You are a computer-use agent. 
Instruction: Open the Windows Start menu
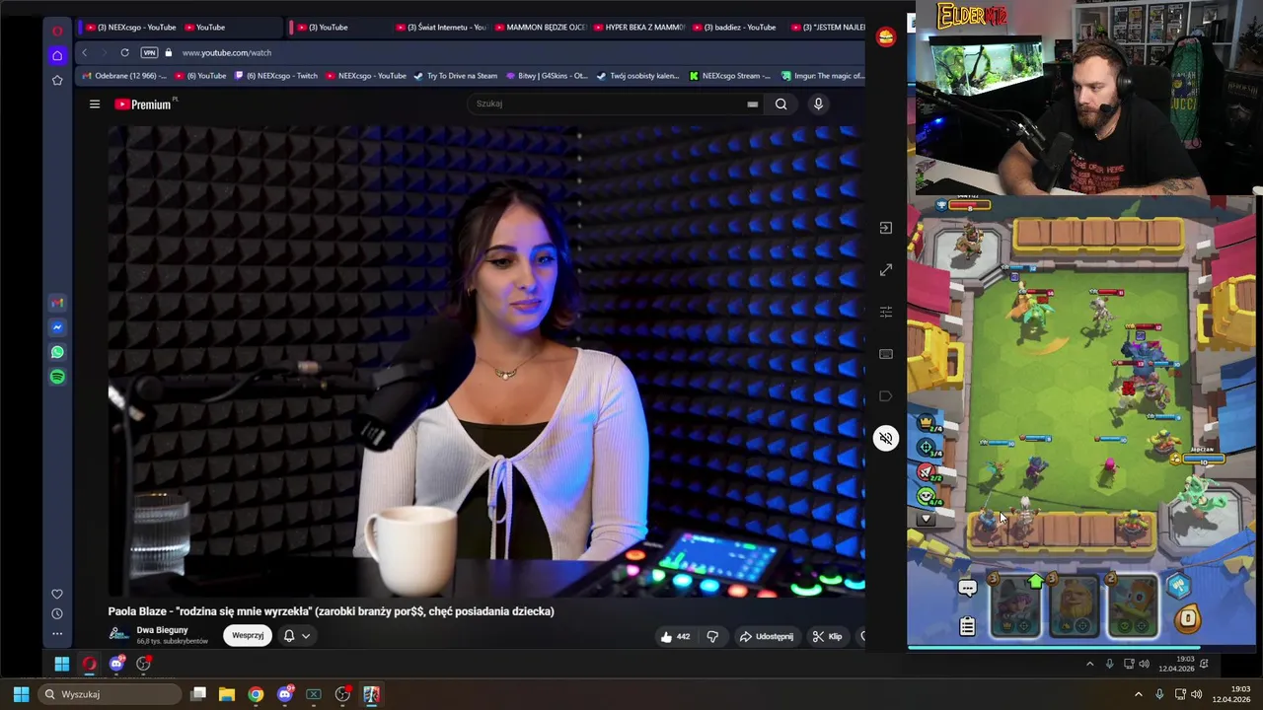click(x=21, y=694)
